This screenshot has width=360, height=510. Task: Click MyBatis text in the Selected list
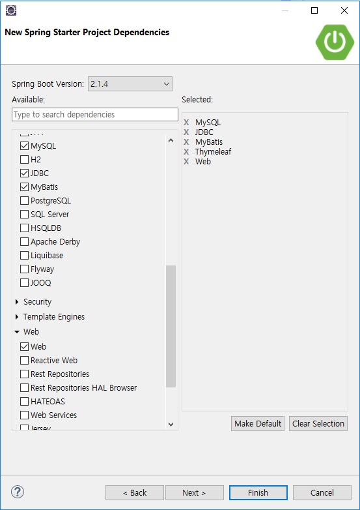click(x=209, y=142)
